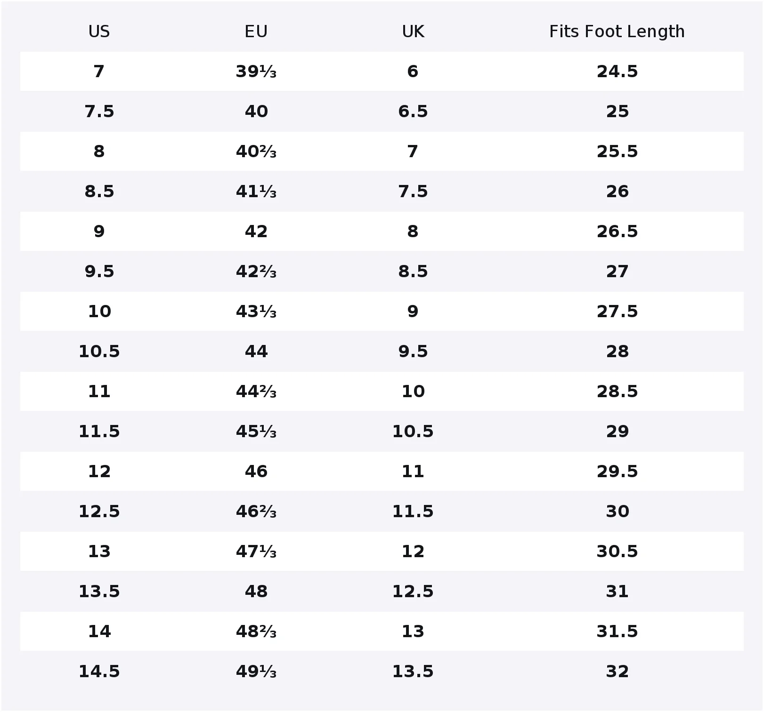Select foot length 32 cell

[x=617, y=672]
